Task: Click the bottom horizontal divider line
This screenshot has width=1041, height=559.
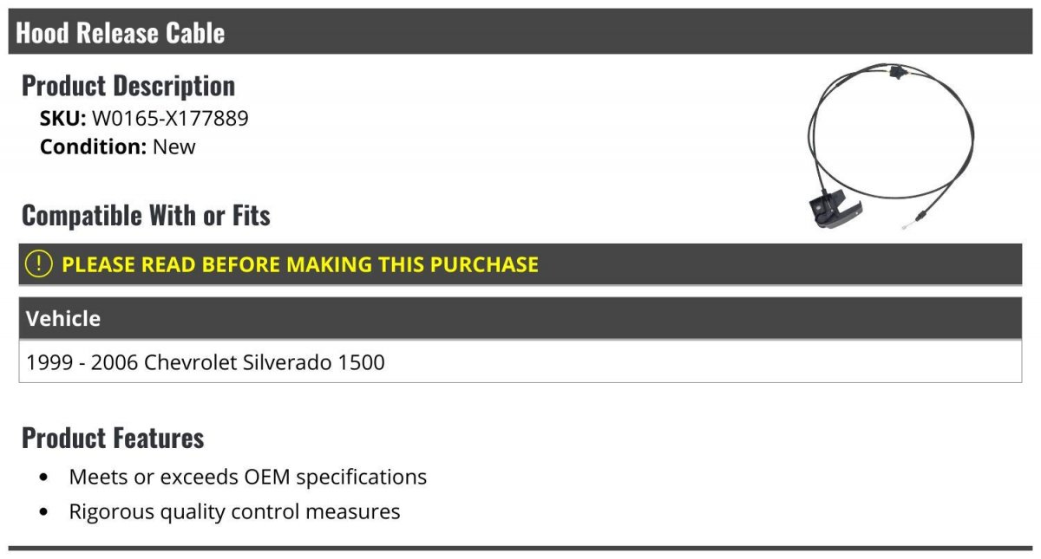Action: [520, 548]
